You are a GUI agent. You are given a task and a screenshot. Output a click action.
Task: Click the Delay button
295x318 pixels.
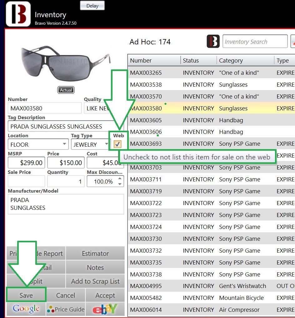tap(92, 6)
